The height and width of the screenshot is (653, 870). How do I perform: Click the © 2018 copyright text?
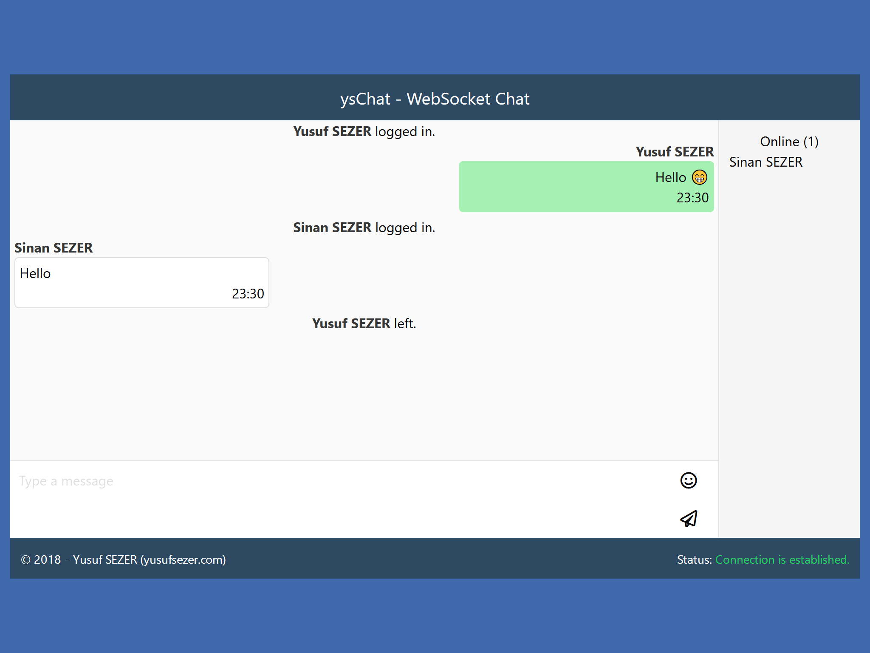(x=41, y=559)
